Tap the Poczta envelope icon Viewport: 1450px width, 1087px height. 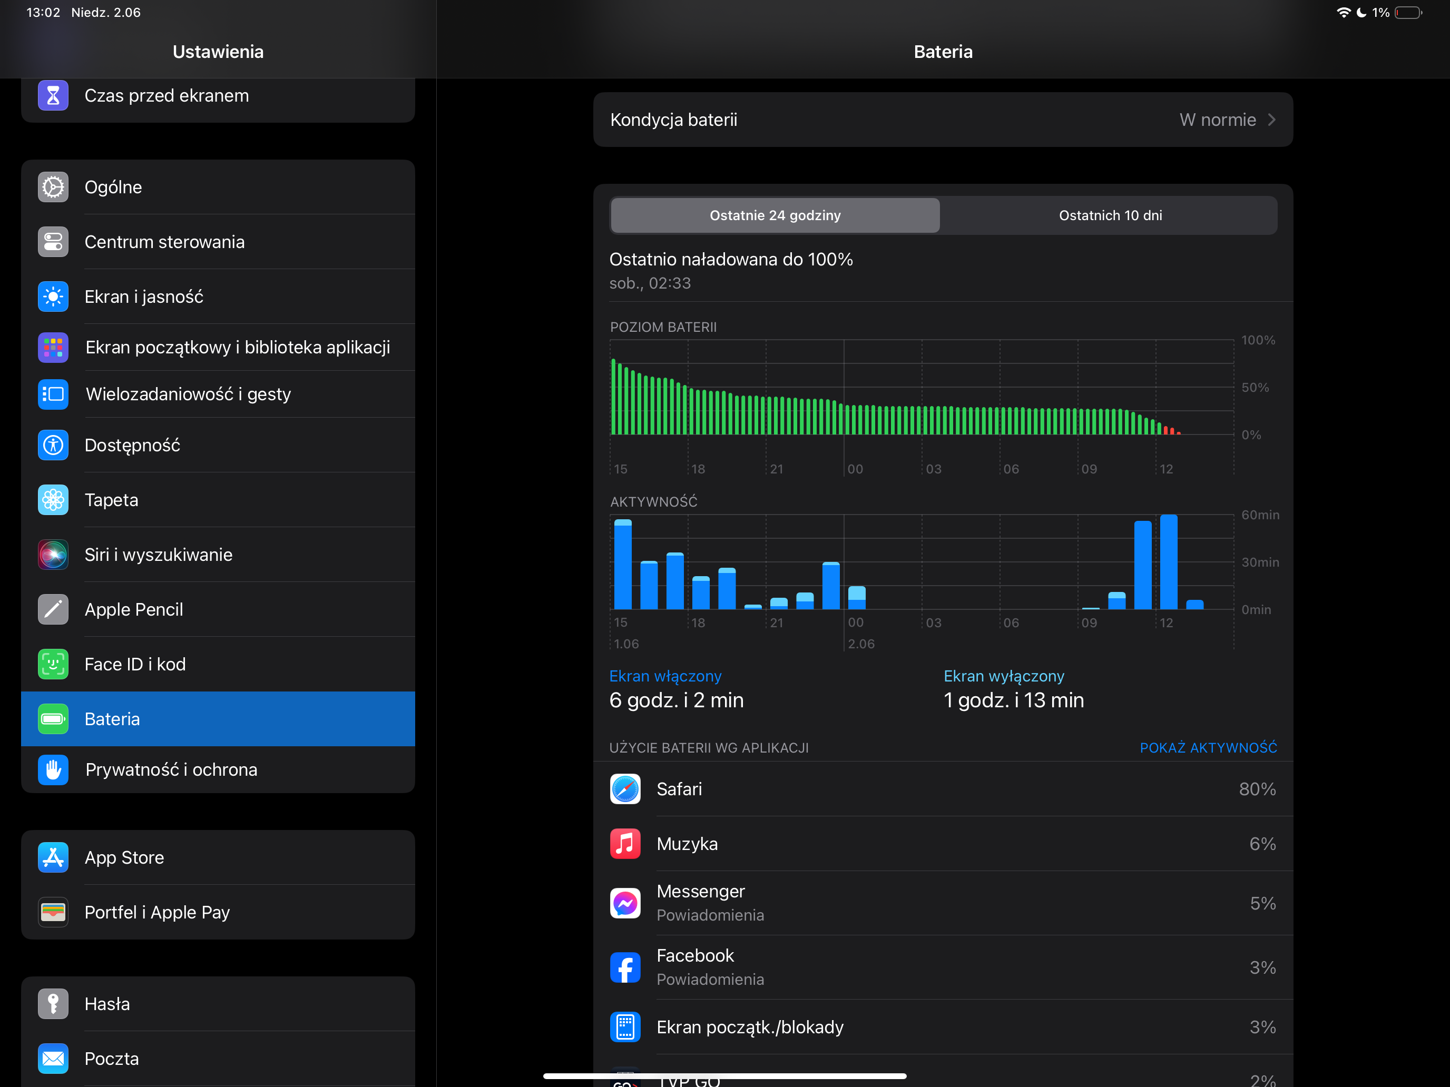tap(53, 1059)
